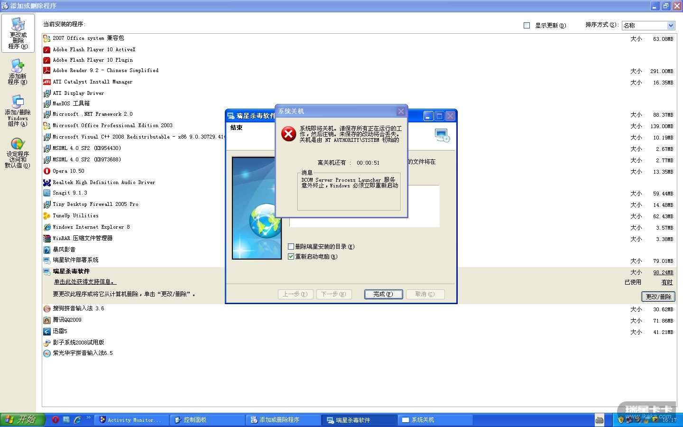Viewport: 683px width, 427px height.
Task: Click the 腾讯QQ2009 program icon
Action: click(x=47, y=320)
